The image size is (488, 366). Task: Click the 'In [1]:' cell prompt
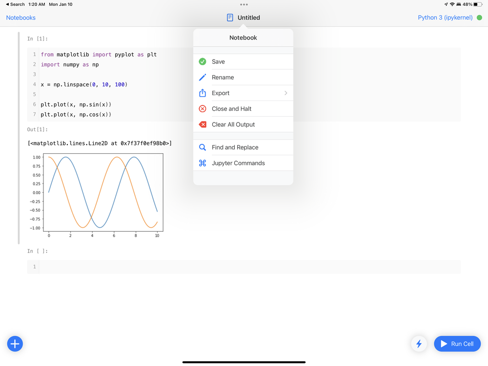tap(38, 39)
